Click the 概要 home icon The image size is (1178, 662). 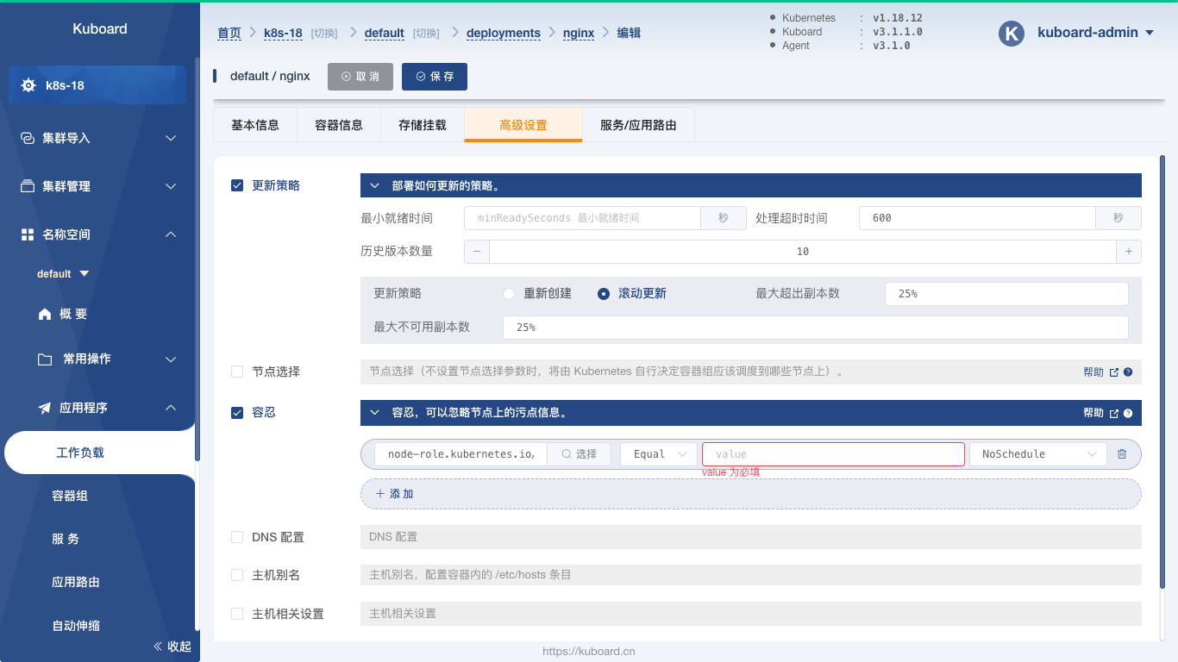45,315
